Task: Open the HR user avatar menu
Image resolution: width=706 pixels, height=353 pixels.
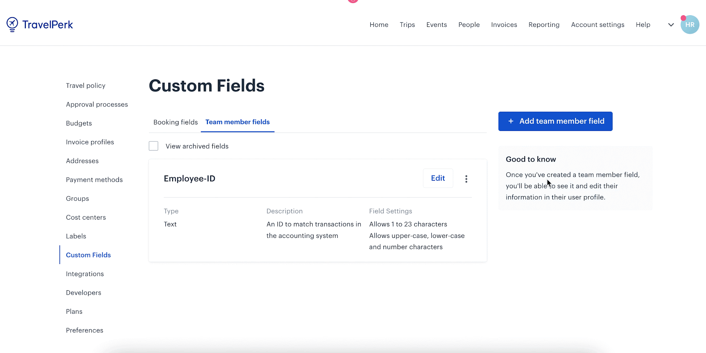Action: click(x=690, y=24)
